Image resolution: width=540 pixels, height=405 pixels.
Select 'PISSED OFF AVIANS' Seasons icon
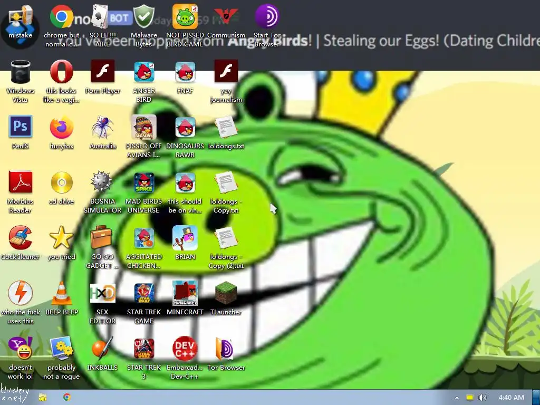pos(143,127)
